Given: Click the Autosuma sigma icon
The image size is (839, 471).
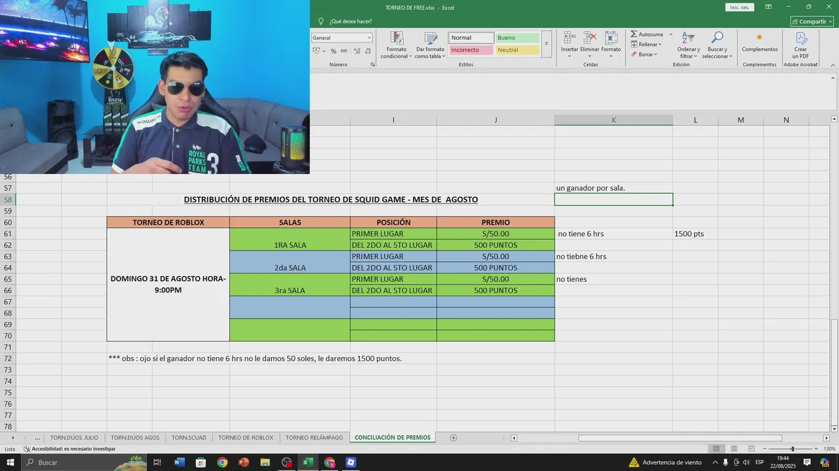Looking at the screenshot, I should (x=634, y=34).
